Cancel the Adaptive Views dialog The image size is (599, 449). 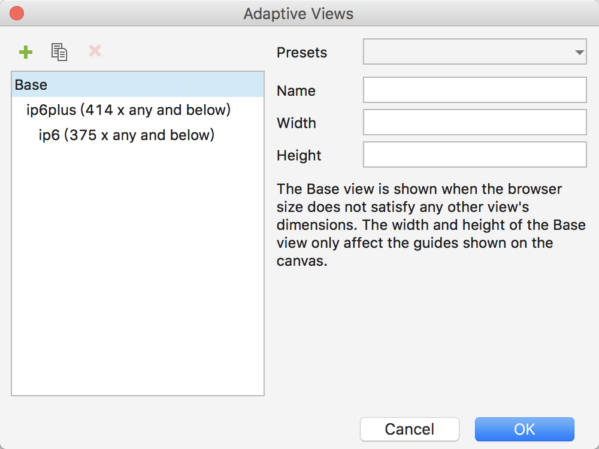point(410,429)
